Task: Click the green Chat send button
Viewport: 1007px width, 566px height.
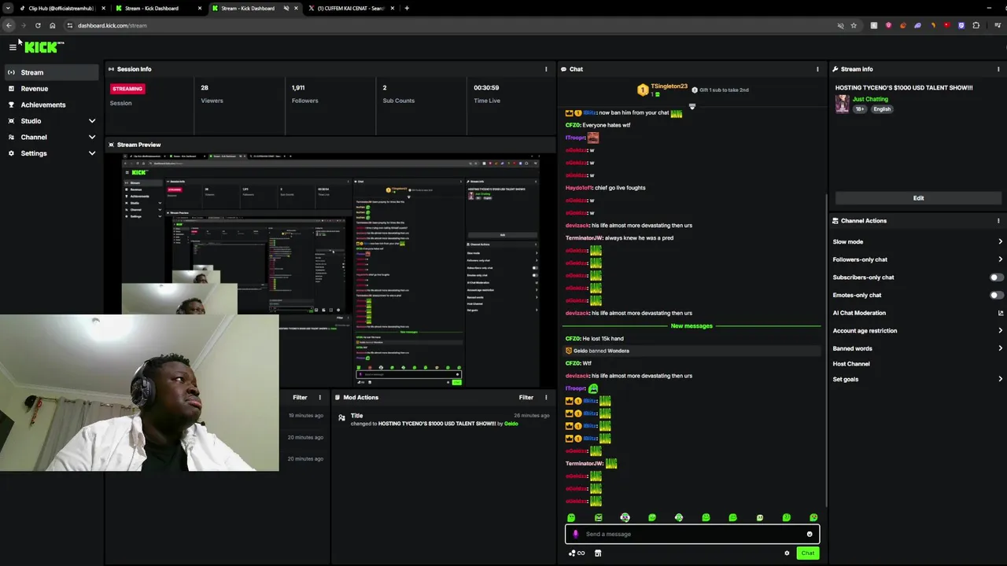Action: [x=808, y=553]
